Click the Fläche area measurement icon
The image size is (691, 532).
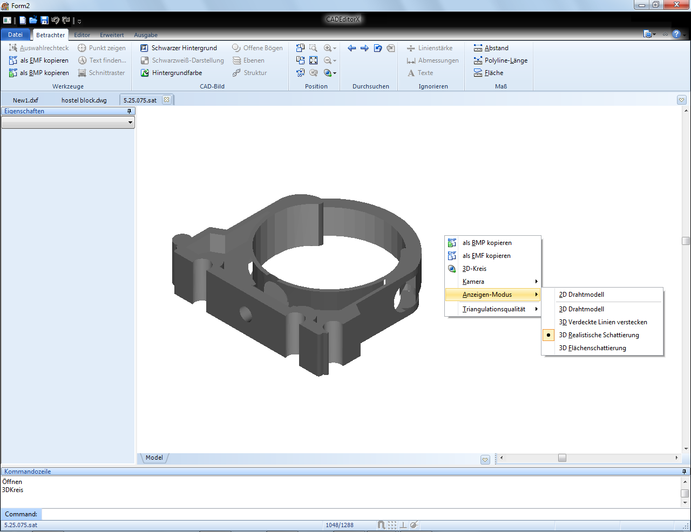(x=478, y=73)
